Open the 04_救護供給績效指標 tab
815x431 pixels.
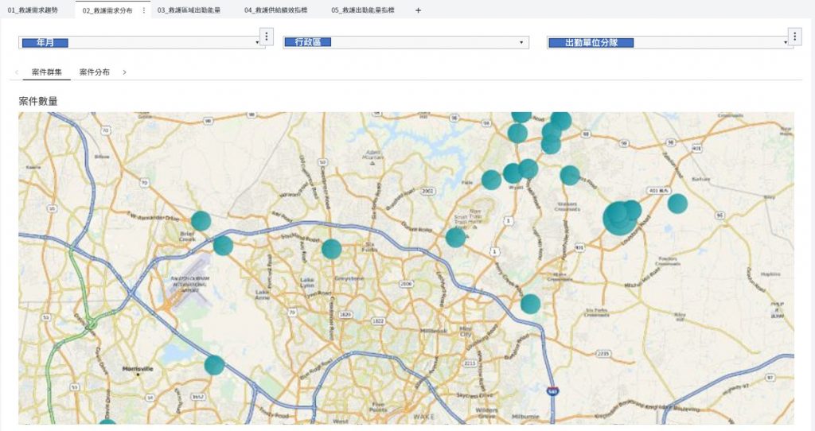[275, 10]
